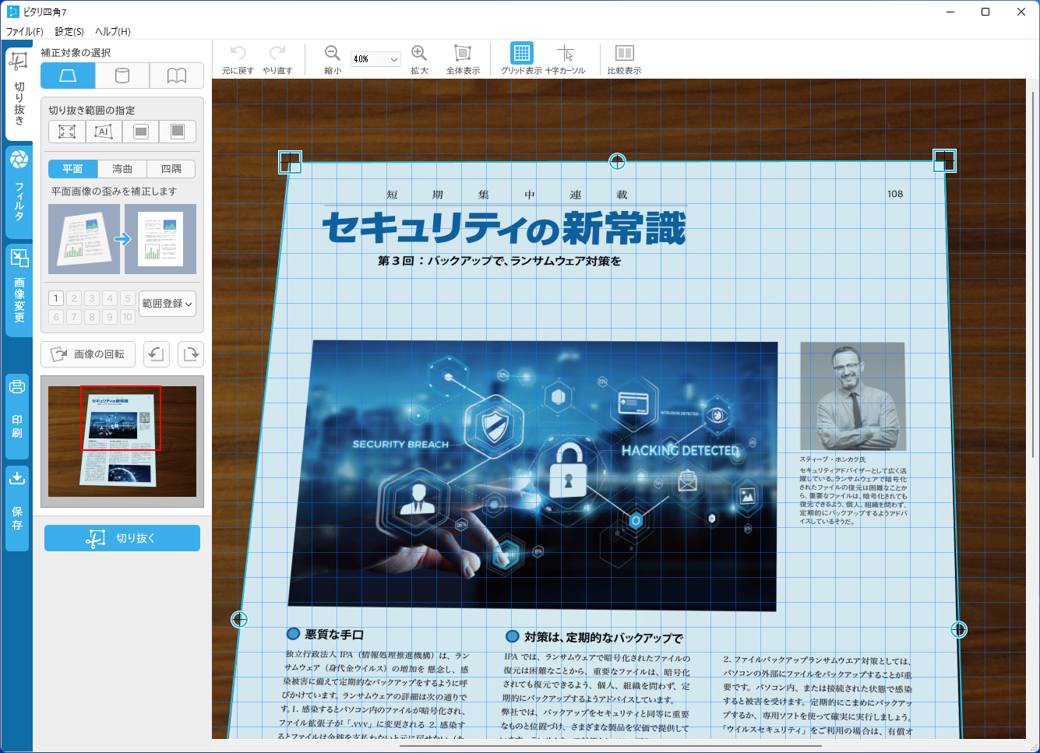1040x753 pixels.
Task: Choose the open book correction target icon
Action: tap(177, 76)
